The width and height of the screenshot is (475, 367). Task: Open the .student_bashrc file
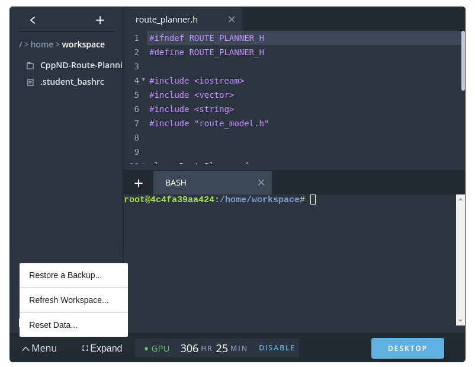pos(72,82)
